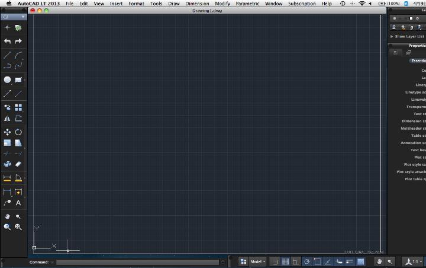The width and height of the screenshot is (426, 268).
Task: Click the status bar Zoom magnifier button
Action: [x=390, y=261]
